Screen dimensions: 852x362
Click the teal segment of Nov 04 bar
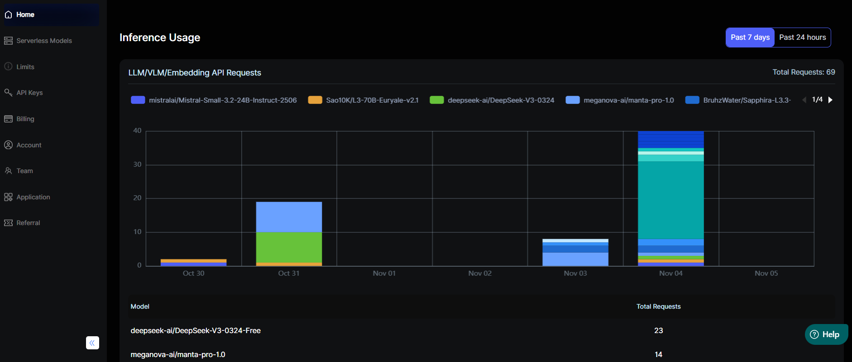670,200
